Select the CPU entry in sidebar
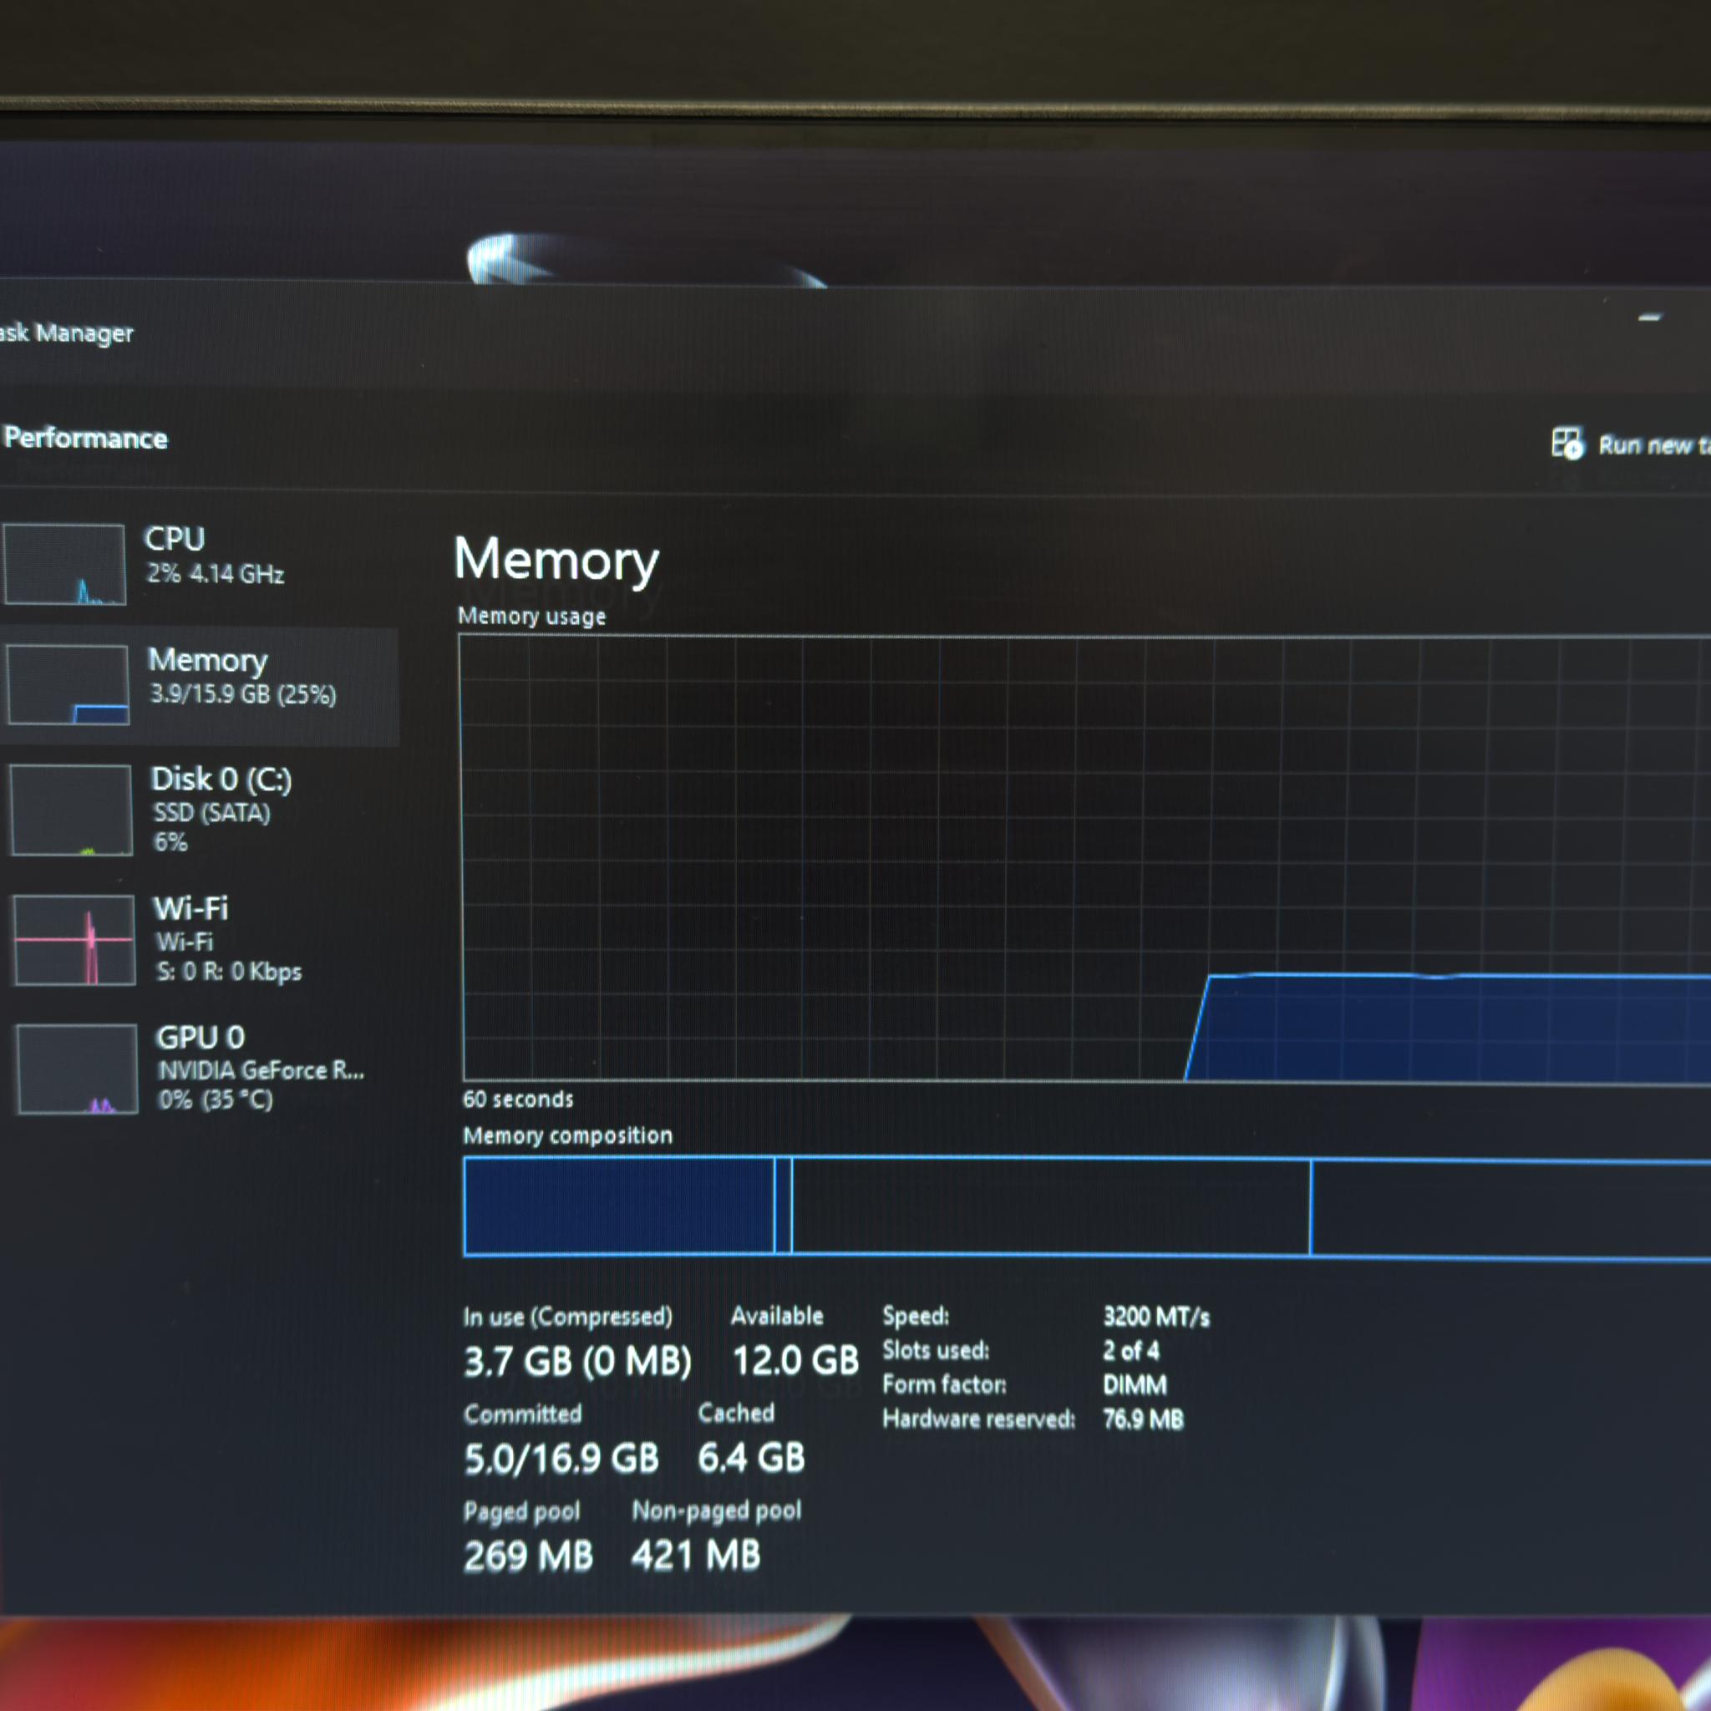Image resolution: width=1711 pixels, height=1711 pixels. (200, 564)
